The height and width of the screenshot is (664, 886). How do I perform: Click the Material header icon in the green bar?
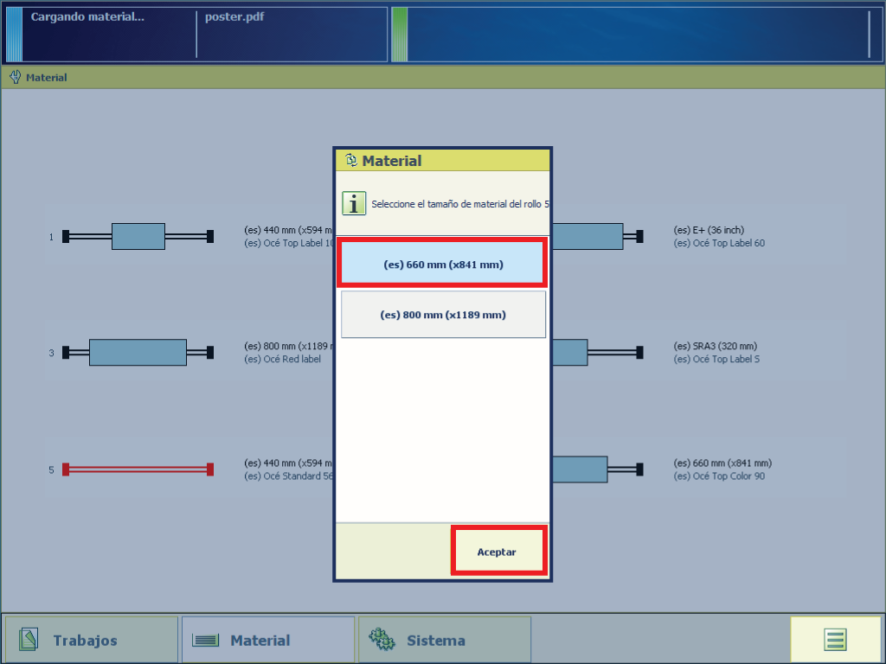point(16,77)
